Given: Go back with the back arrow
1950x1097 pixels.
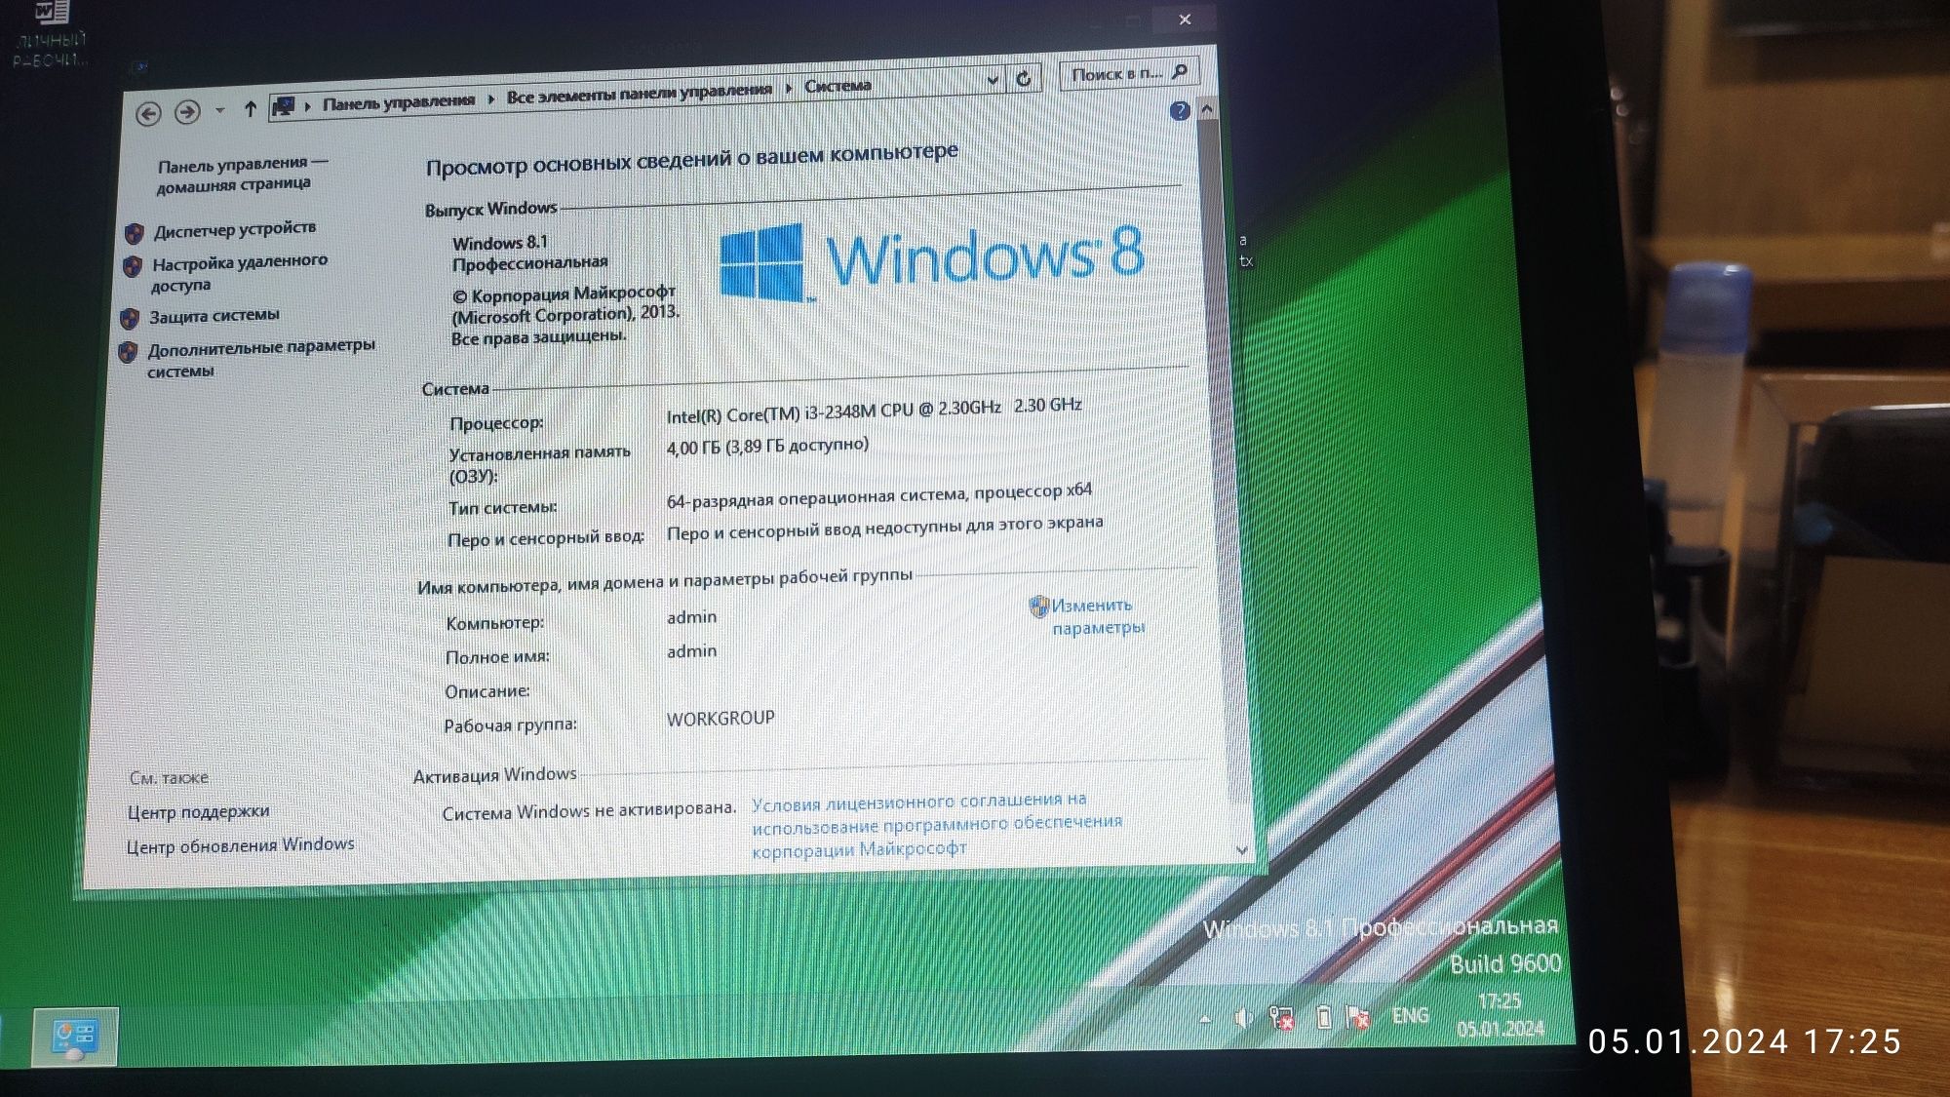Looking at the screenshot, I should [x=148, y=114].
